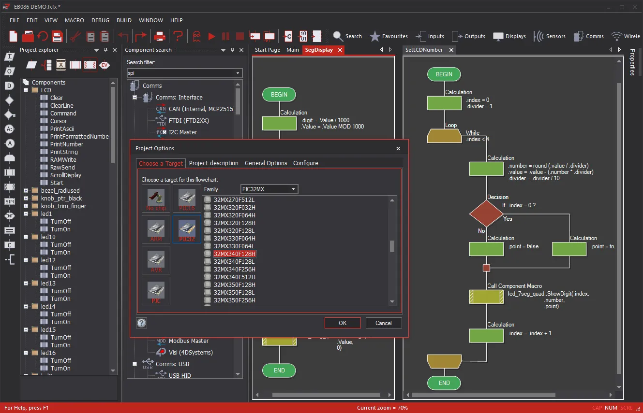
Task: Switch to the General Options tab
Action: (266, 163)
